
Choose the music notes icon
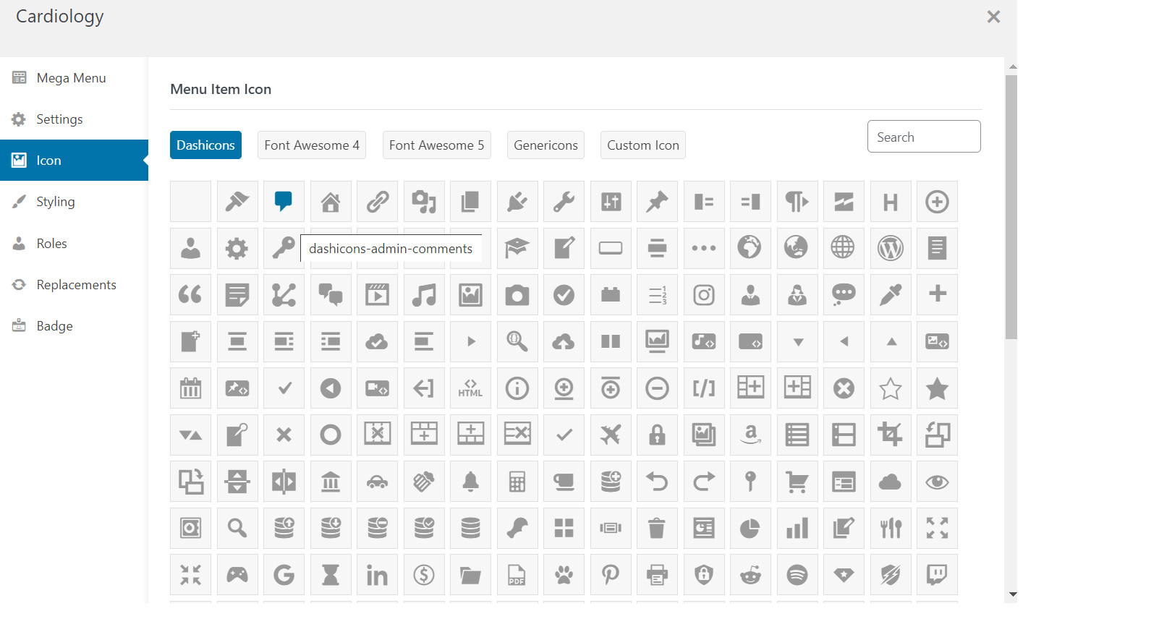click(x=424, y=295)
